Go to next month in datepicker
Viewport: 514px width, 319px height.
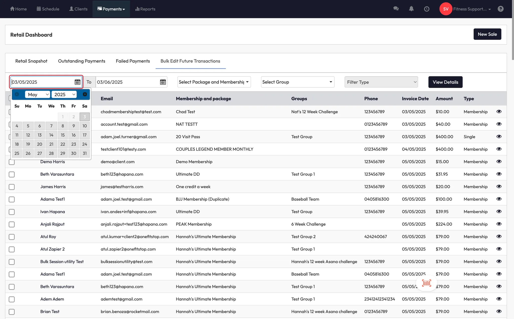(85, 94)
